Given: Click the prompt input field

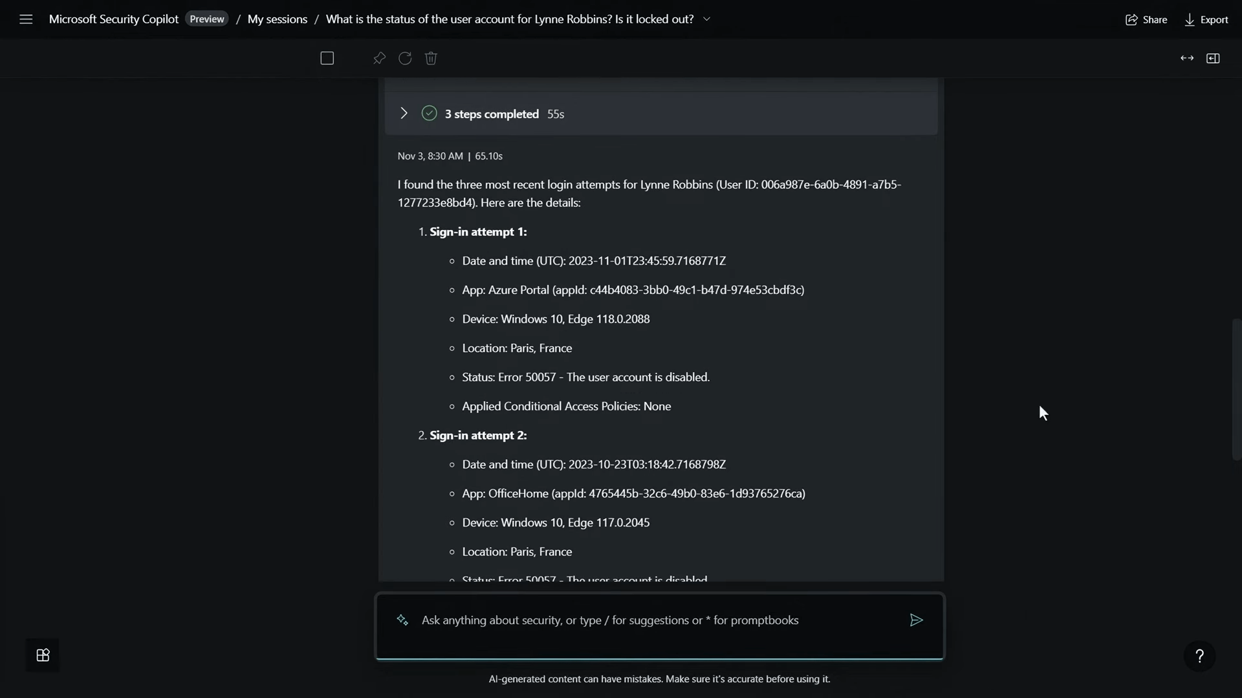Looking at the screenshot, I should click(660, 619).
